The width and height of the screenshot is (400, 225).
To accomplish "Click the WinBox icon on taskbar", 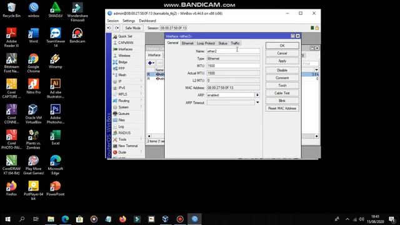I will point(194,219).
